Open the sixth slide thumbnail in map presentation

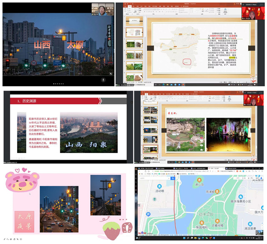point(134,78)
